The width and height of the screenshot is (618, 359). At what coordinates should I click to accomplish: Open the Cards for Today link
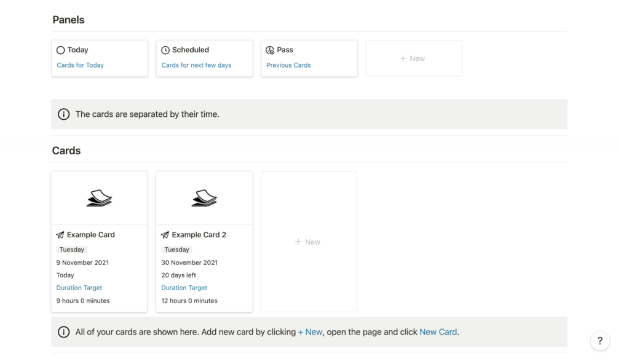tap(80, 65)
